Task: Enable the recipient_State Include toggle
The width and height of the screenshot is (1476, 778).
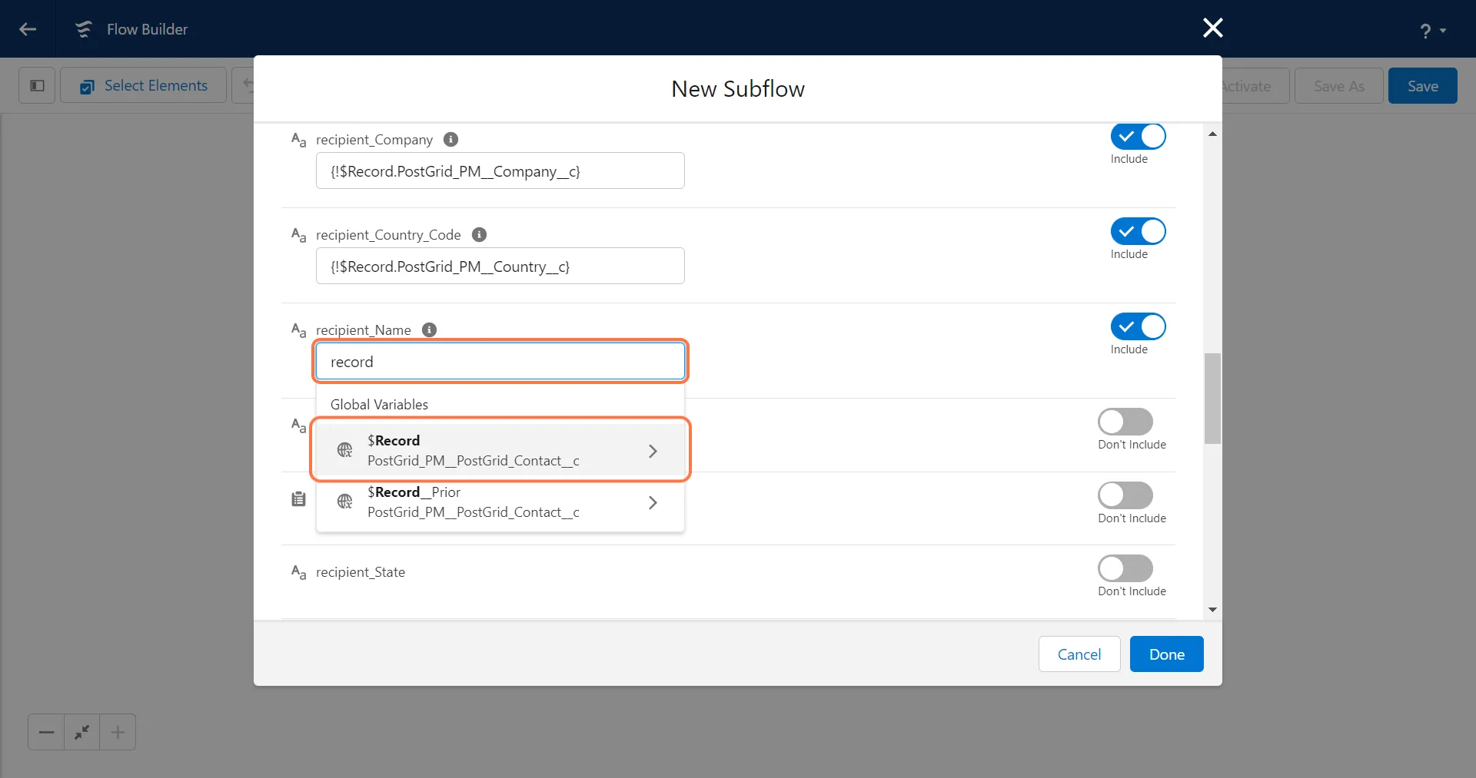Action: 1125,569
